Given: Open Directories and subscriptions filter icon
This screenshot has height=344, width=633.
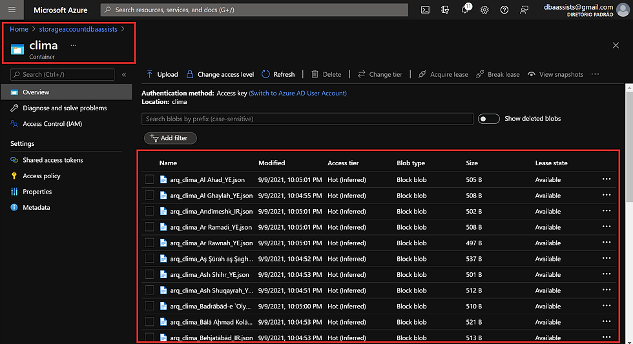Looking at the screenshot, I should pos(445,10).
